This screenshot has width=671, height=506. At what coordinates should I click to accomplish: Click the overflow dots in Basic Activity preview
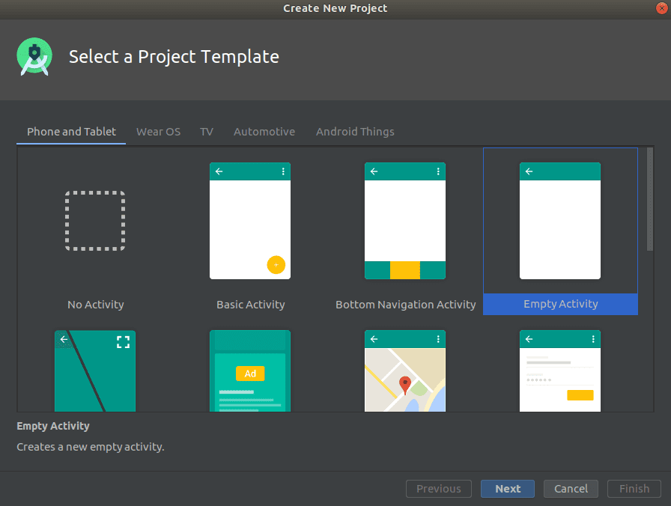click(283, 171)
